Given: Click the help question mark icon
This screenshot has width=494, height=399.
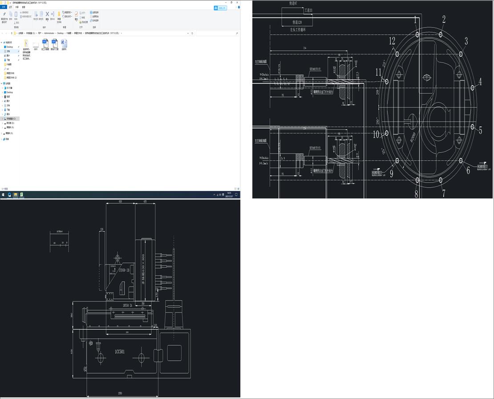Looking at the screenshot, I should [x=239, y=7].
